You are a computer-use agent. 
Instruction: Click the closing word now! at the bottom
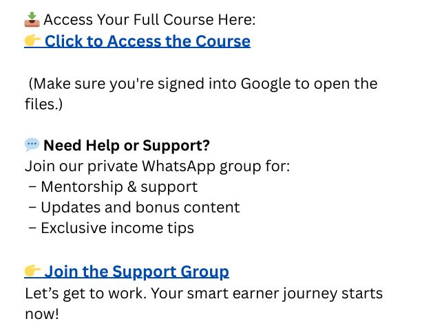tap(42, 313)
